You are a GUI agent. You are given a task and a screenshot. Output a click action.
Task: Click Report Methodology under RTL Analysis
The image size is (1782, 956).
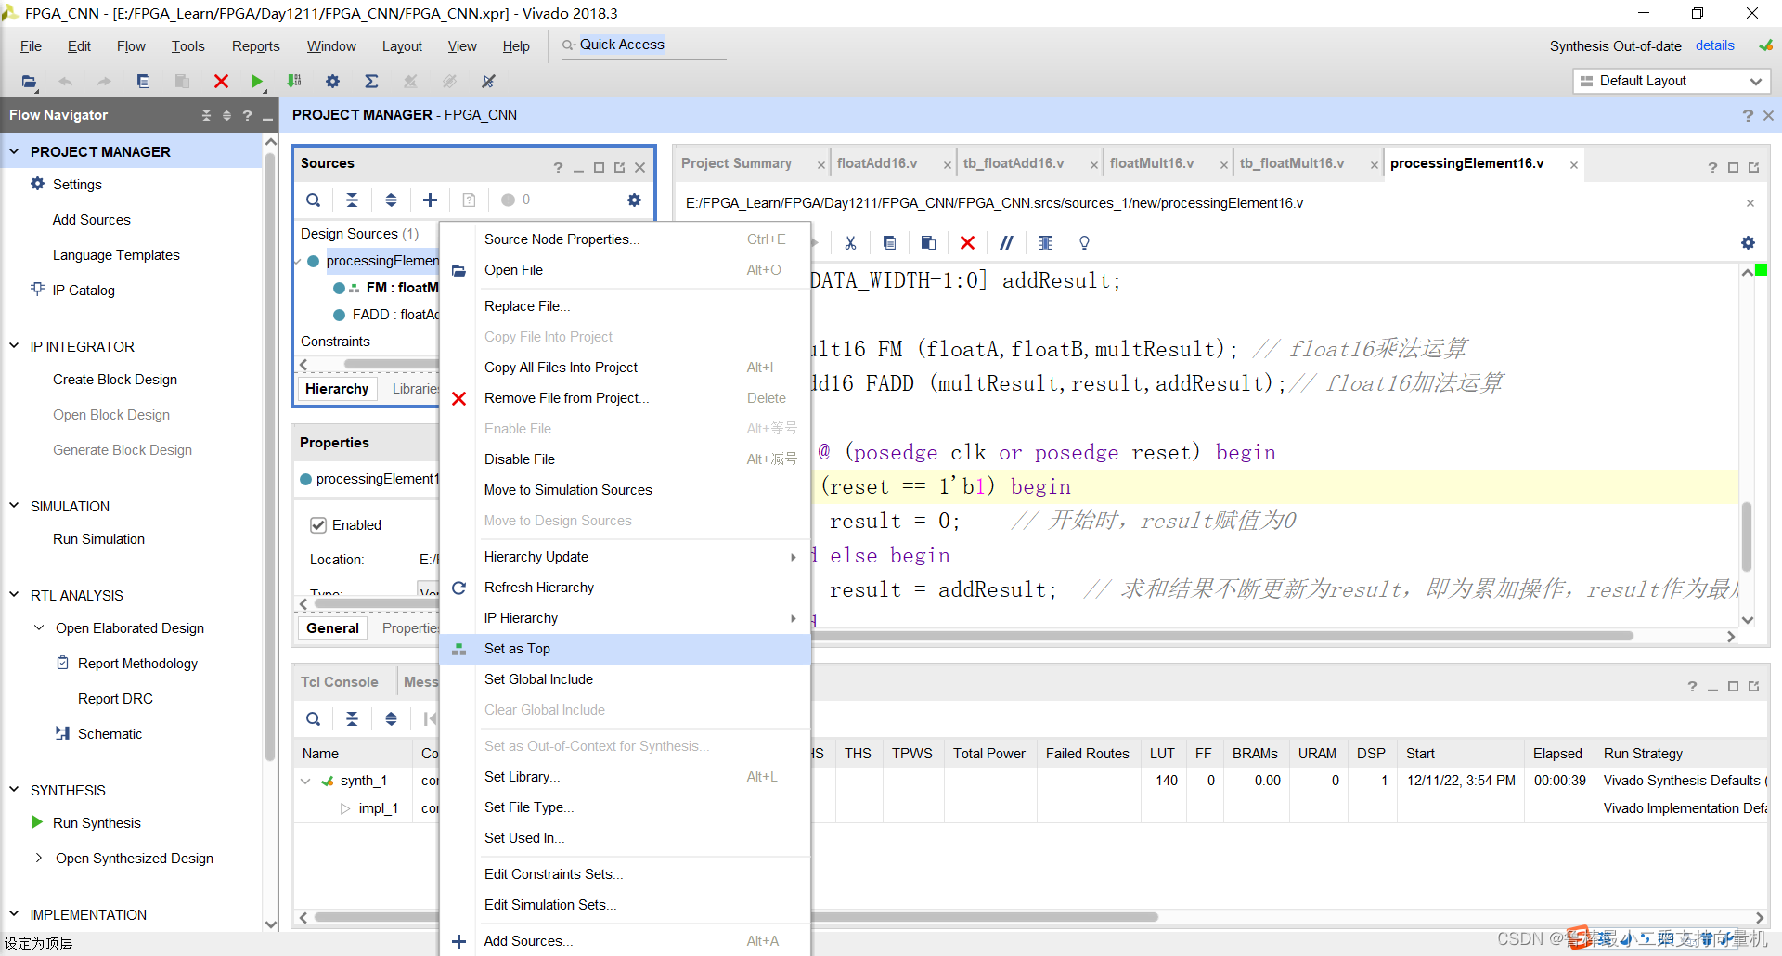[x=137, y=664]
